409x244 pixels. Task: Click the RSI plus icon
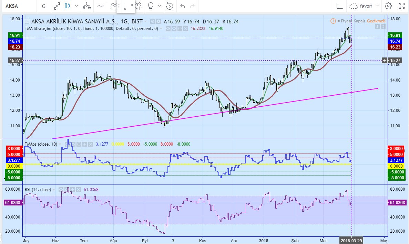click(x=72, y=190)
